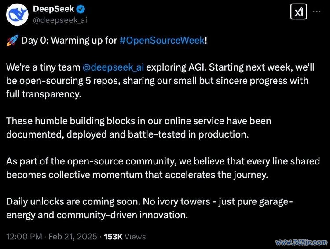Click the "Daily unlocks are coming soon" line
The width and height of the screenshot is (330, 249).
click(149, 202)
